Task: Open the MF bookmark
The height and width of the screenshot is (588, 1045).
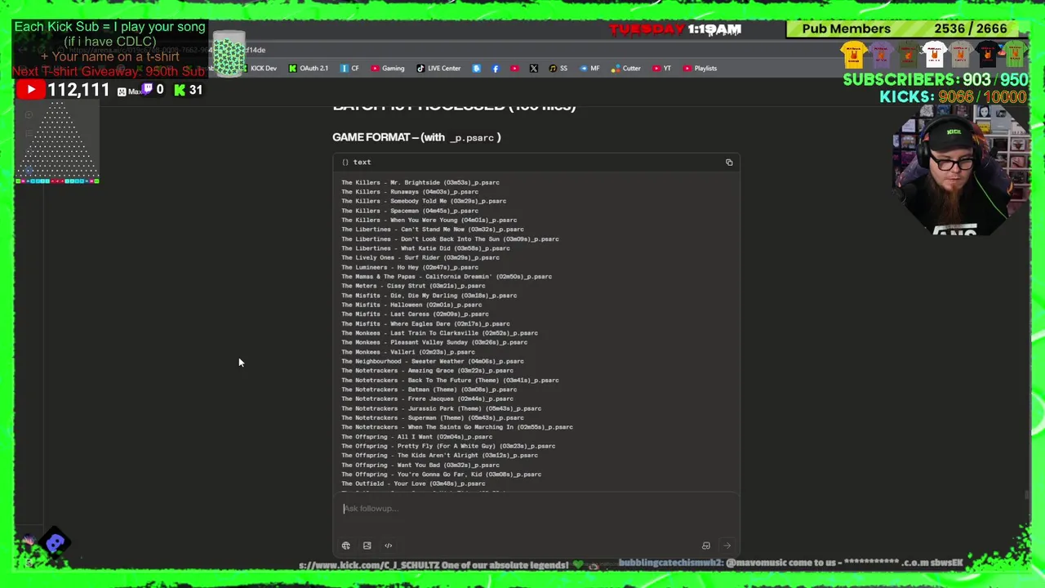Action: pos(589,69)
